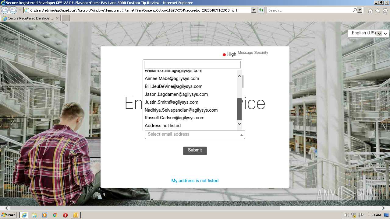Open the Windows Start menu

tap(8, 215)
